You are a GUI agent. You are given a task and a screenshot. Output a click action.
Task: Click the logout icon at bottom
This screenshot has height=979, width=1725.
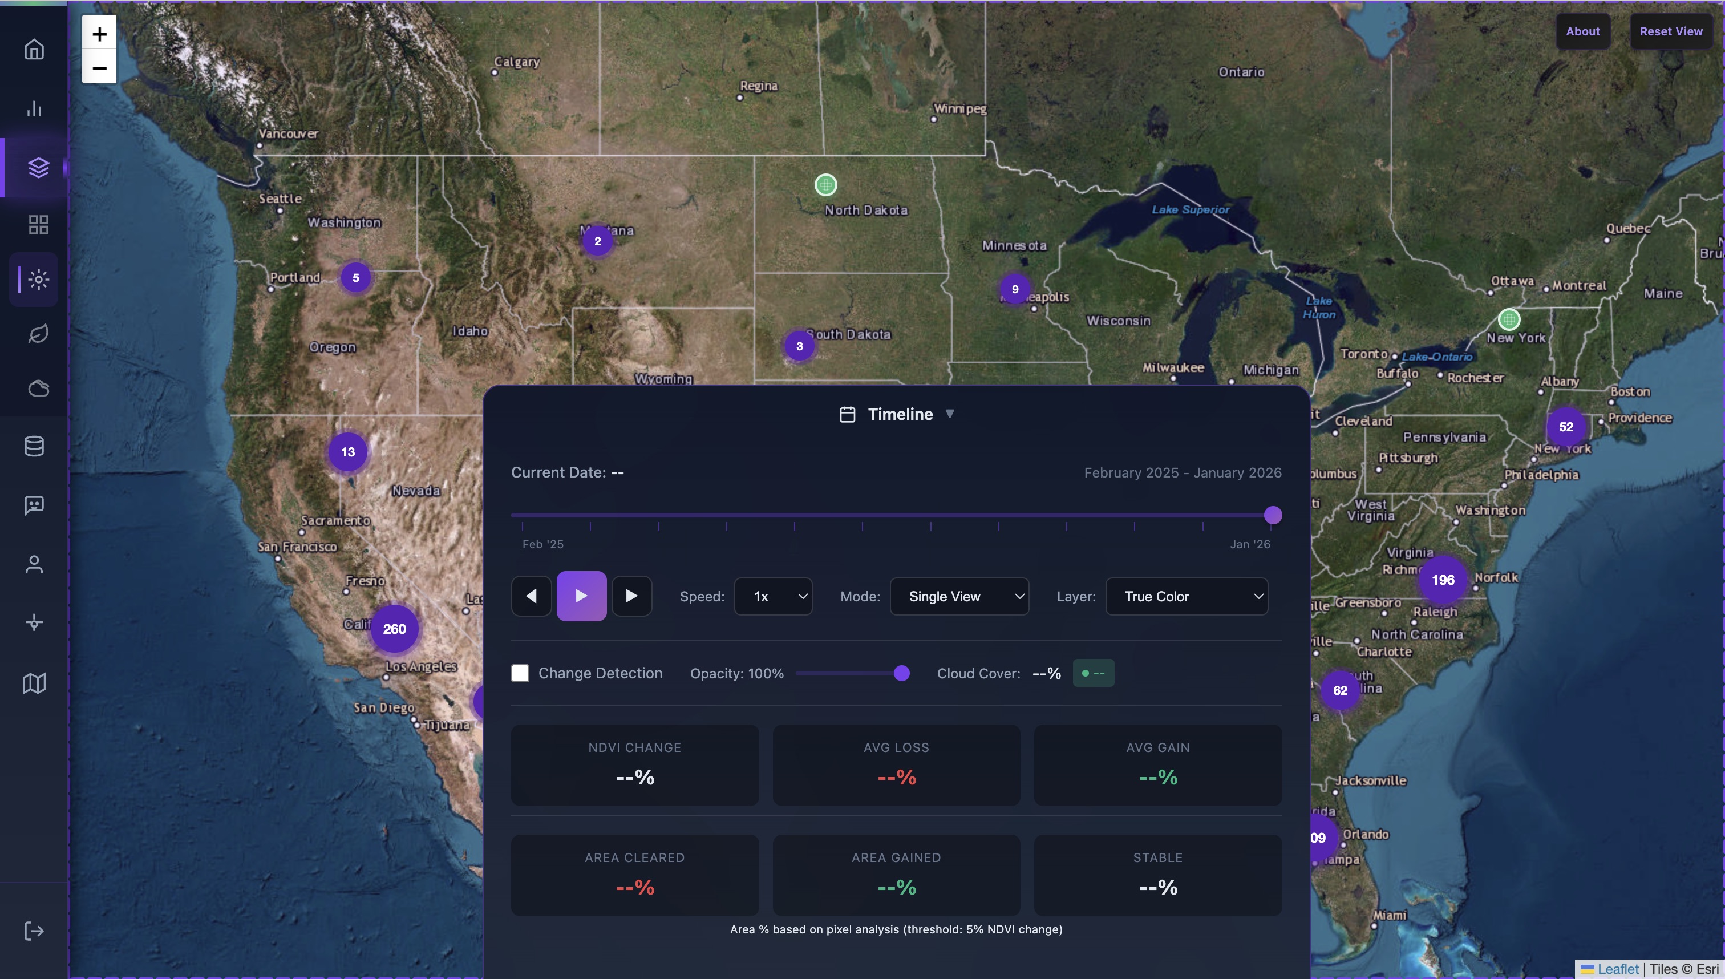(34, 931)
